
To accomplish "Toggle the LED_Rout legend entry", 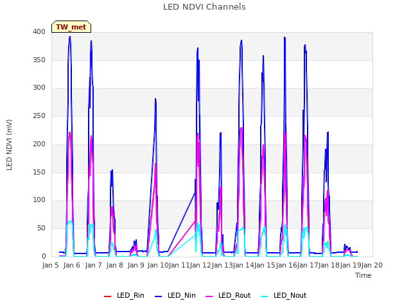I will 229,296.
